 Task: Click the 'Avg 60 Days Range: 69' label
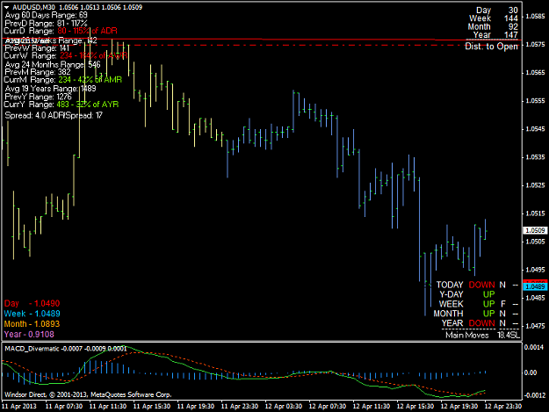click(46, 16)
